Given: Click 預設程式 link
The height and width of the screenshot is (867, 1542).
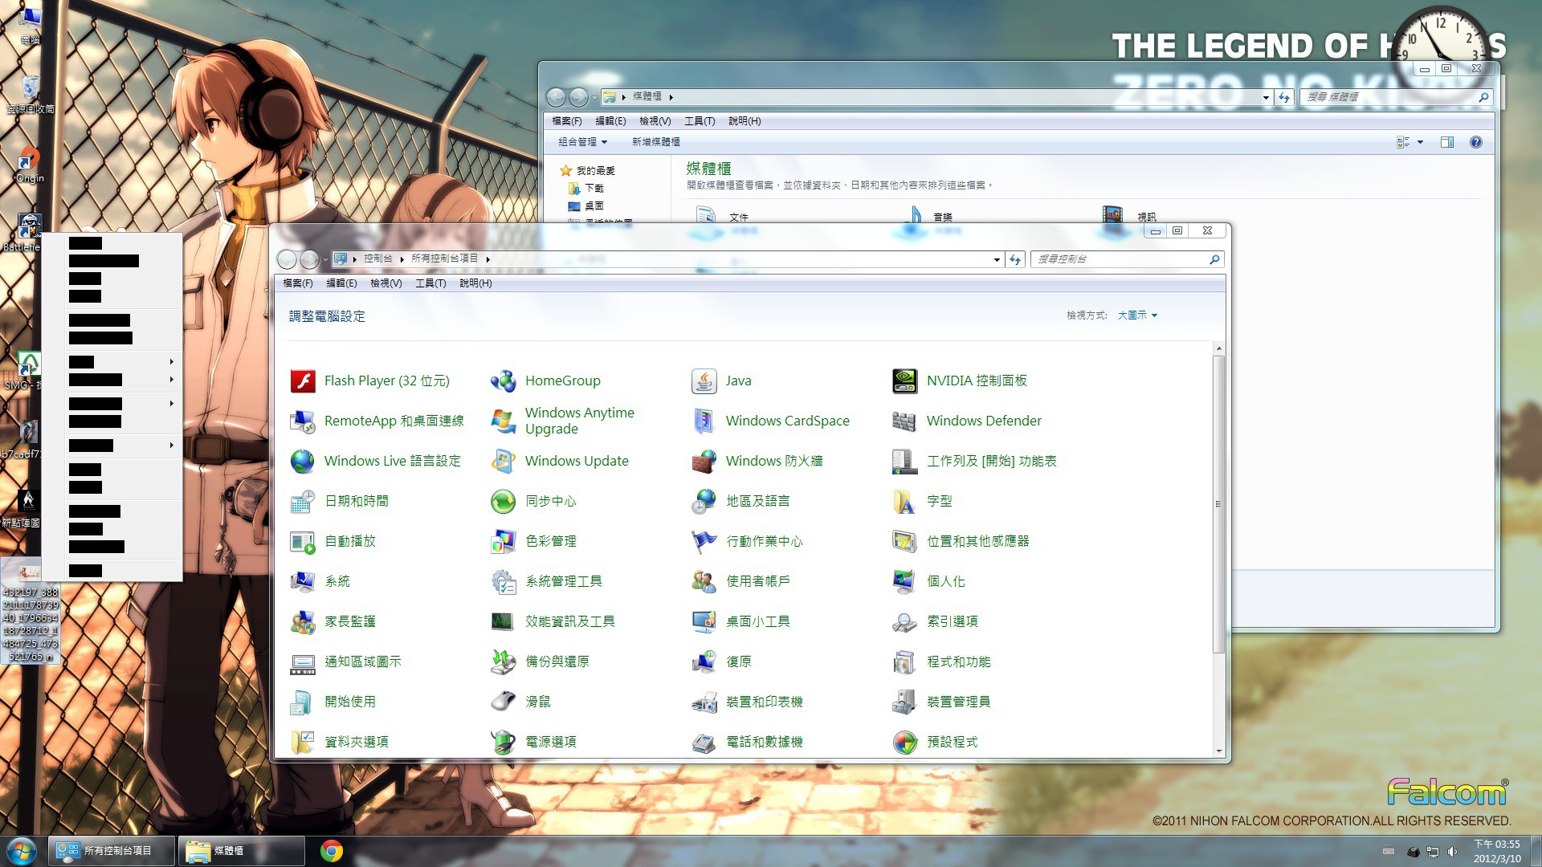Looking at the screenshot, I should click(953, 742).
